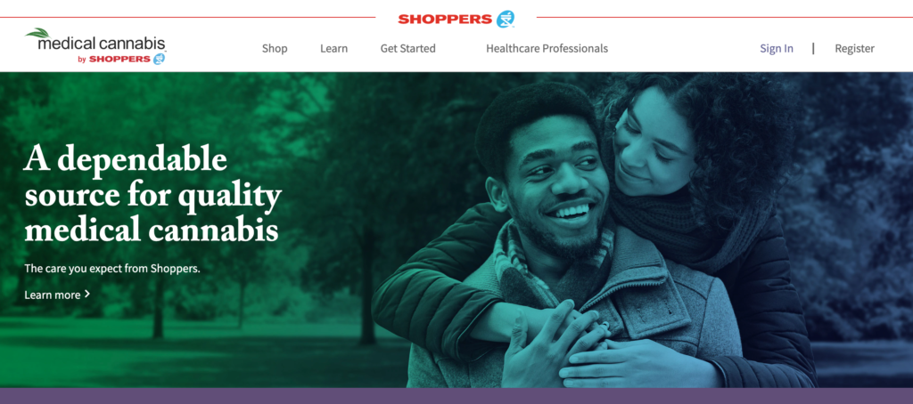Click the chevron arrow next to Learn more
Screen dimensions: 913x404
click(x=87, y=295)
